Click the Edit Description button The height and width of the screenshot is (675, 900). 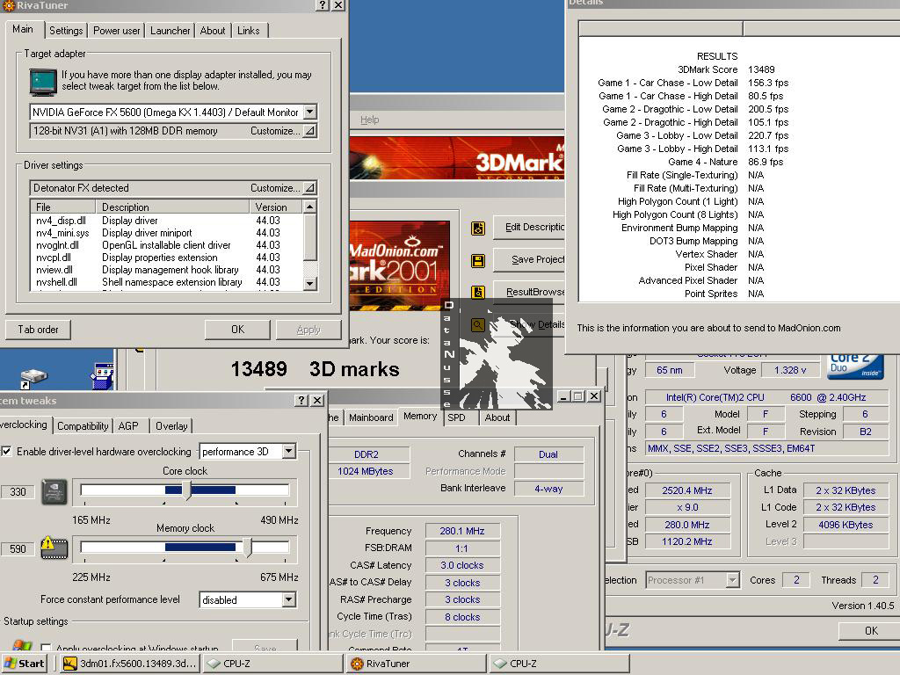(529, 228)
